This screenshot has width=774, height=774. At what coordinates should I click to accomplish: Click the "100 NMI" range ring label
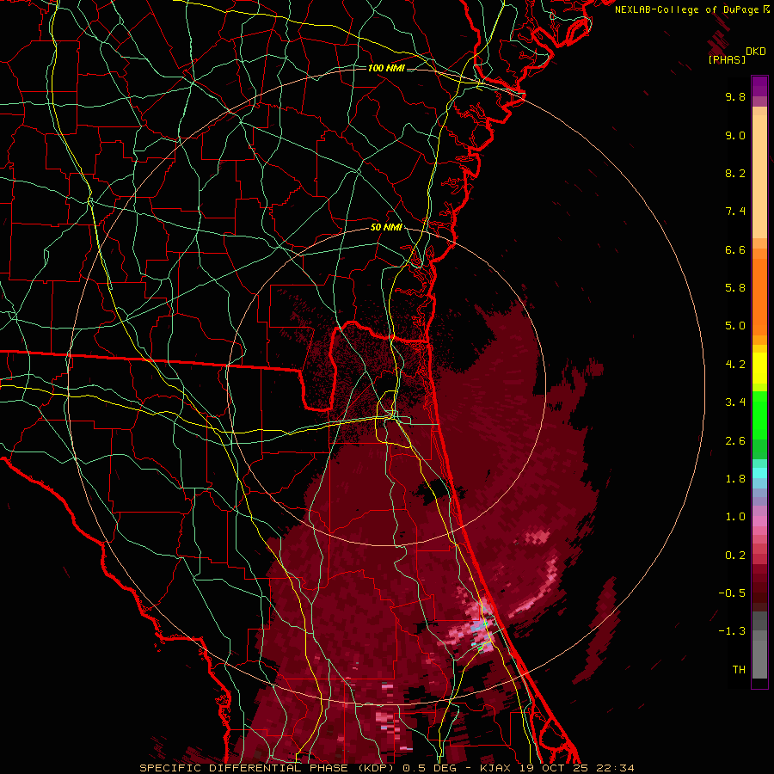[x=386, y=68]
